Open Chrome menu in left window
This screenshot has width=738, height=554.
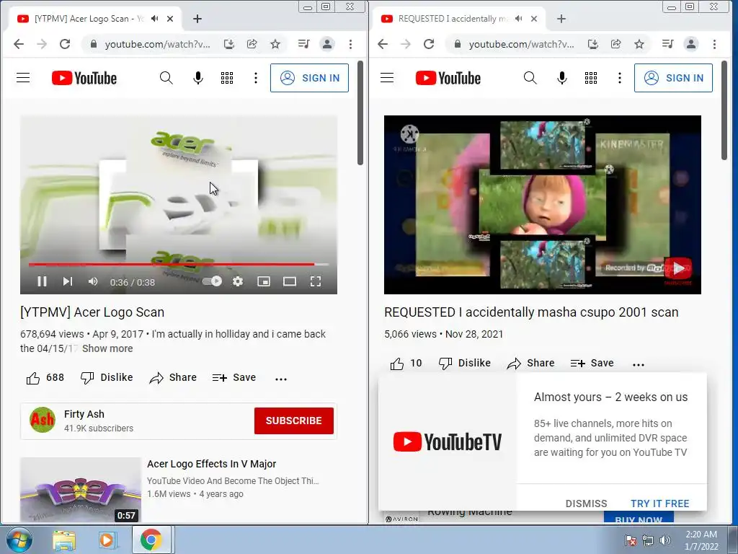coord(351,44)
